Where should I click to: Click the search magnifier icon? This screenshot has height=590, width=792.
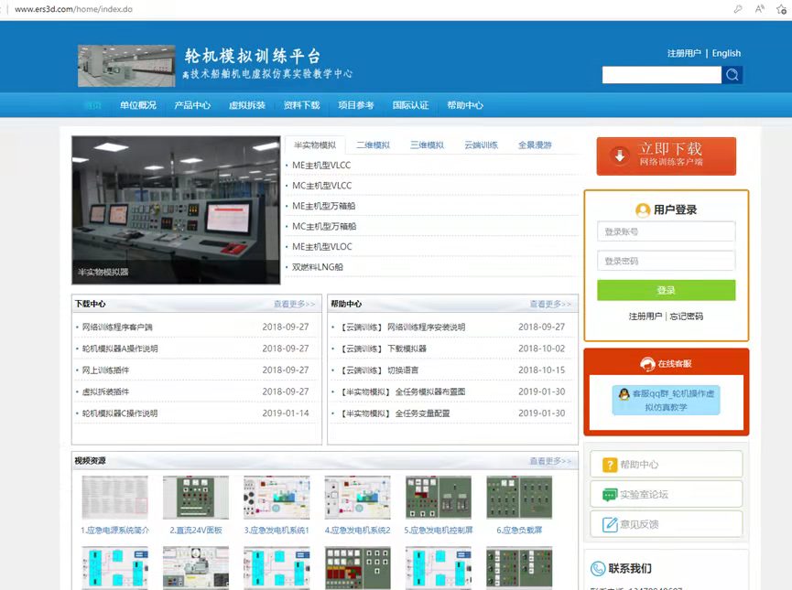732,75
